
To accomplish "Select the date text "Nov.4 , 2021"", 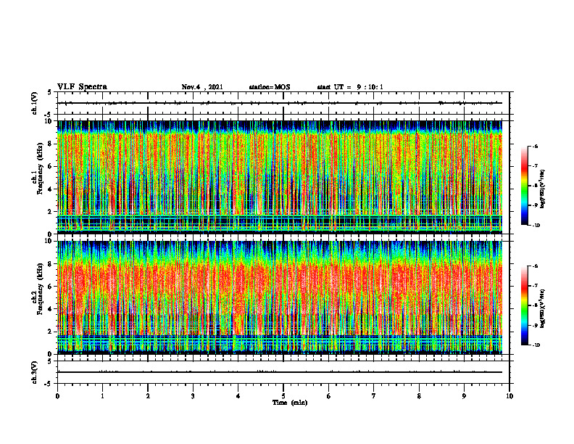I will 202,87.
